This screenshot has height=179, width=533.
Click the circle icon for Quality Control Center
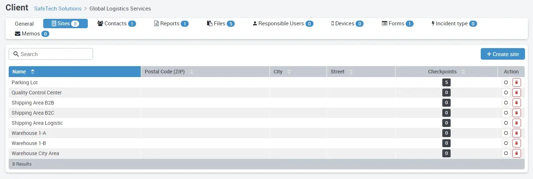point(506,93)
